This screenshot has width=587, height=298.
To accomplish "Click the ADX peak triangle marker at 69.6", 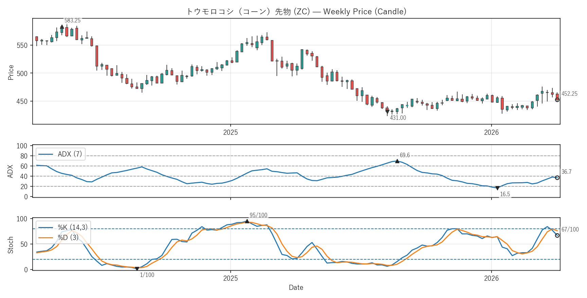I will click(397, 161).
